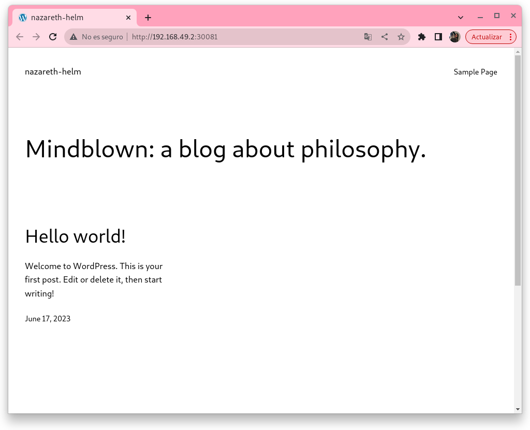
Task: Open the Sample Page menu link
Action: click(x=475, y=72)
